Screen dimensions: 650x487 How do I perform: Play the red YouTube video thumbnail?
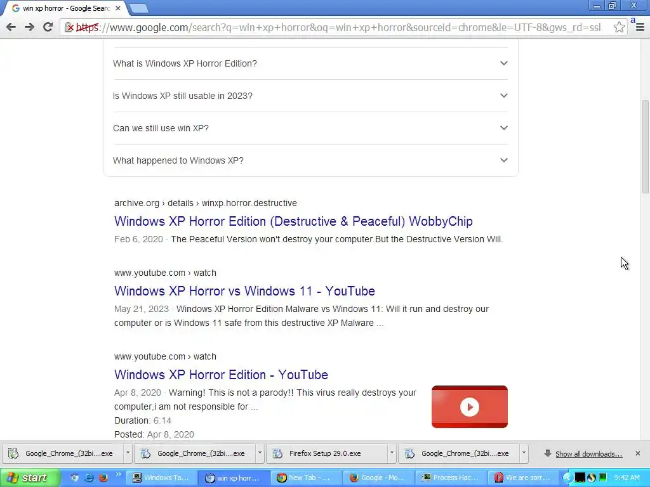[469, 406]
